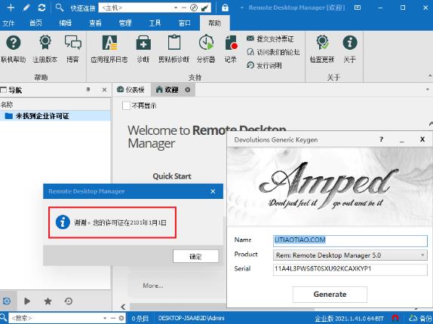Click the red magnet icon in status bar
This screenshot has width=433, height=324.
(395, 318)
